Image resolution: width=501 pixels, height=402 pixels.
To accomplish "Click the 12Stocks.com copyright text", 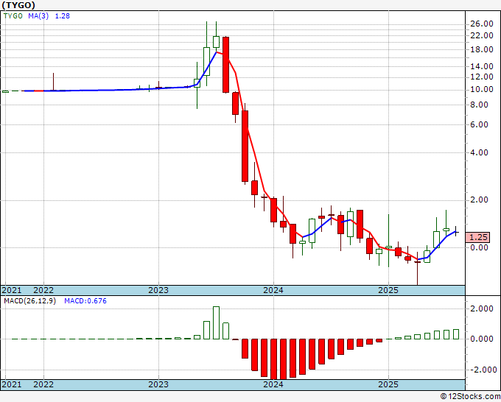I will tap(470, 396).
